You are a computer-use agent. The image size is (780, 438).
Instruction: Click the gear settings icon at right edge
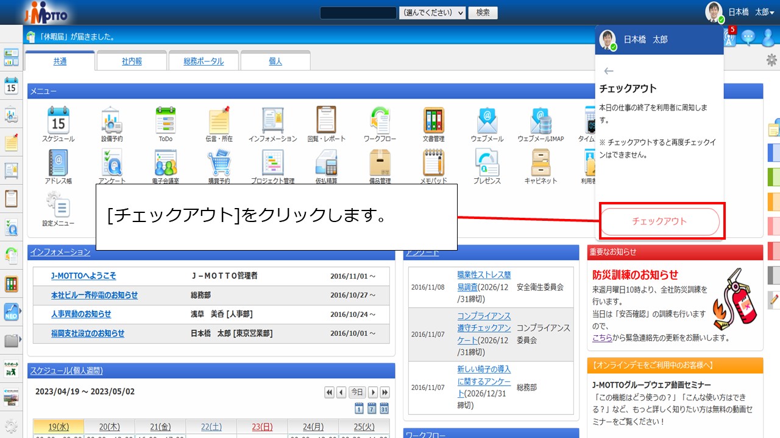tap(771, 60)
